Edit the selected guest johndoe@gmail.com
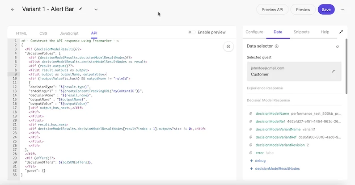Viewport: 355px width, 185px height. click(x=333, y=71)
